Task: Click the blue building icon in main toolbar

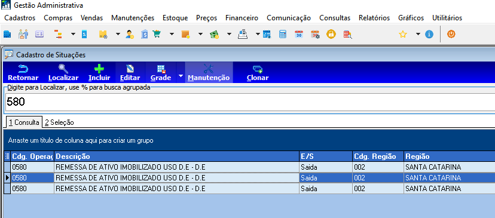Action: point(7,34)
